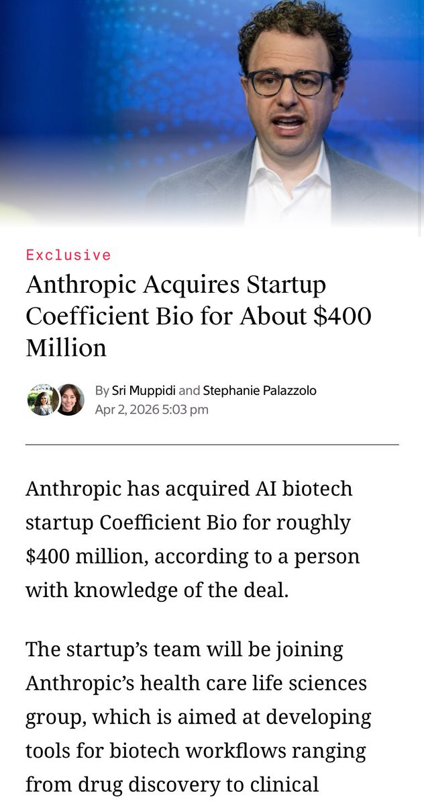Open Stephanie Palazzolo's author page
Viewport: 424px width, 806px height.
(259, 390)
